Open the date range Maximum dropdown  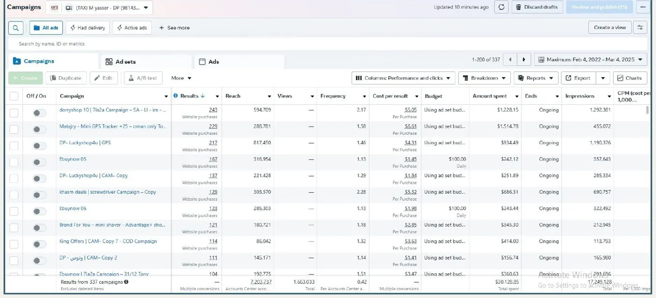[x=590, y=59]
